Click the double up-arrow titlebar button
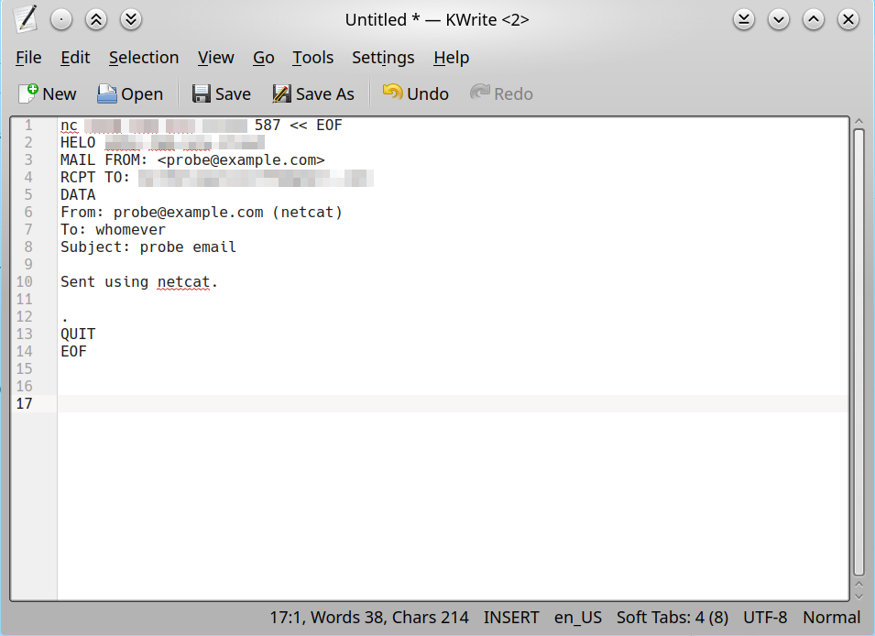This screenshot has width=875, height=636. 96,19
